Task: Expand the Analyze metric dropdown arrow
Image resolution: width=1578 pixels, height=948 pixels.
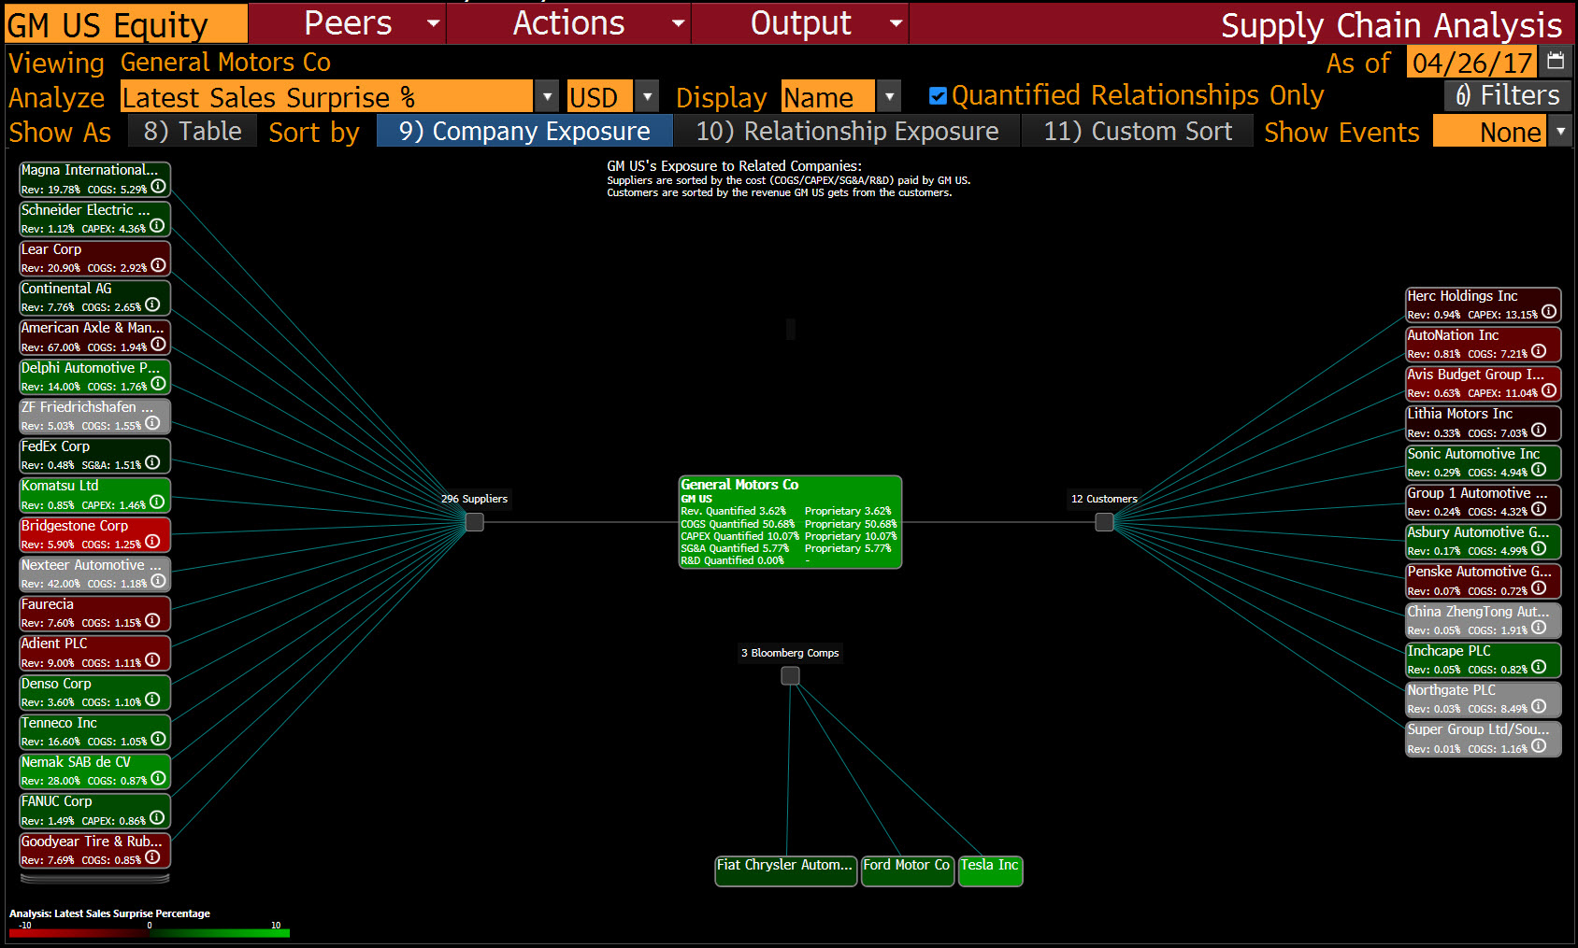Action: (548, 96)
